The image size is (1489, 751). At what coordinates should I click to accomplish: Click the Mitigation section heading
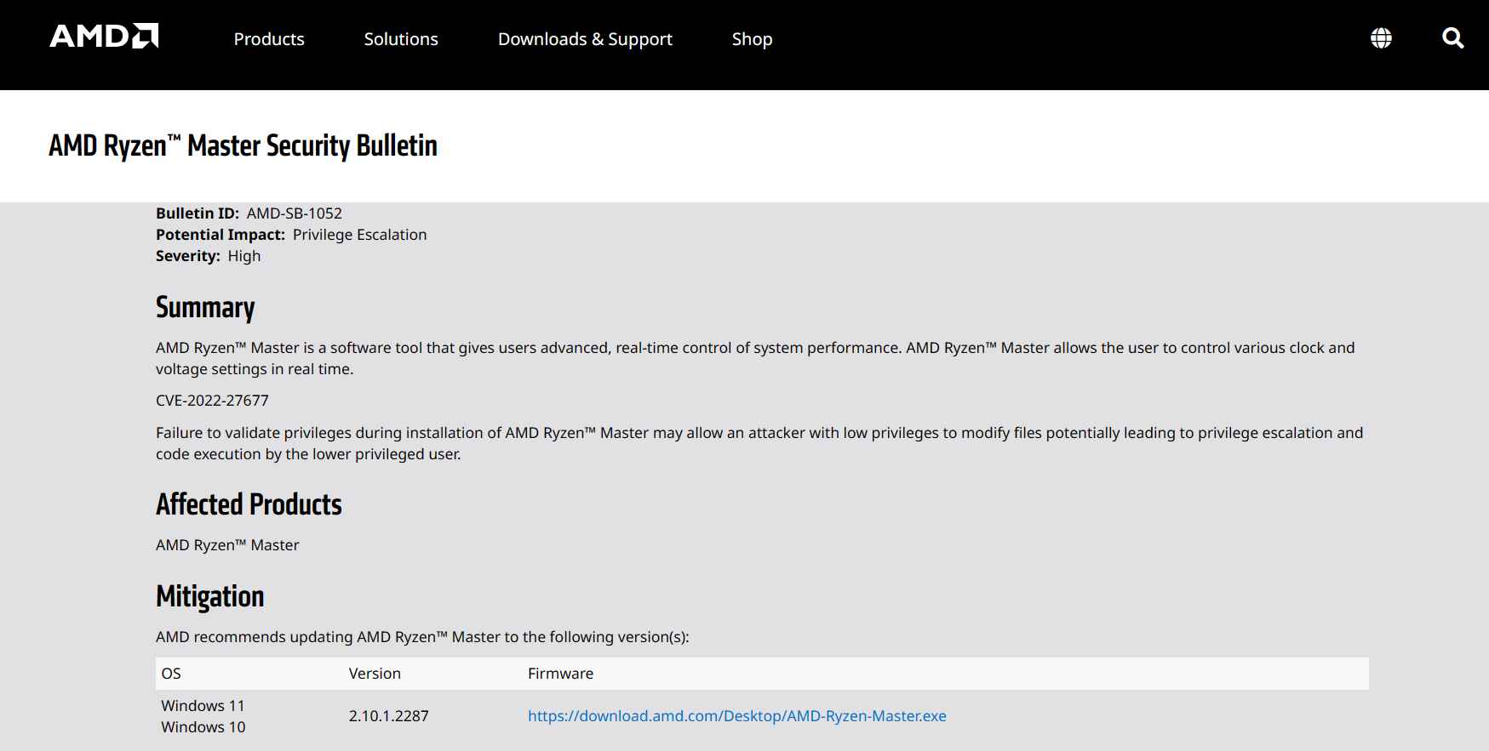[209, 597]
